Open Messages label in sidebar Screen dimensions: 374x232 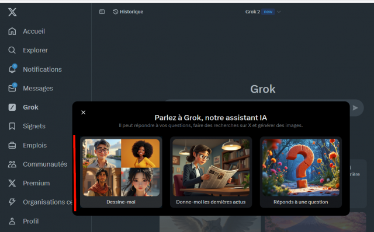(x=38, y=88)
